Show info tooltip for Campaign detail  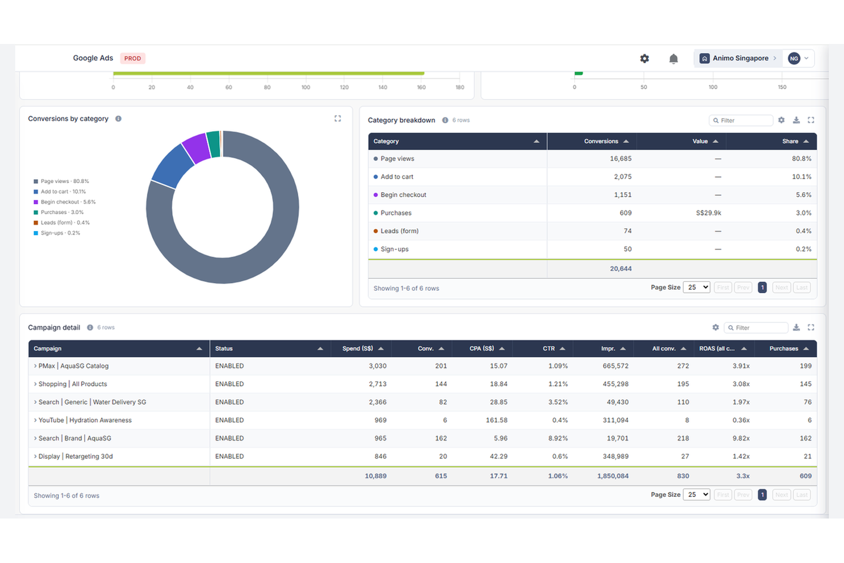coord(90,327)
